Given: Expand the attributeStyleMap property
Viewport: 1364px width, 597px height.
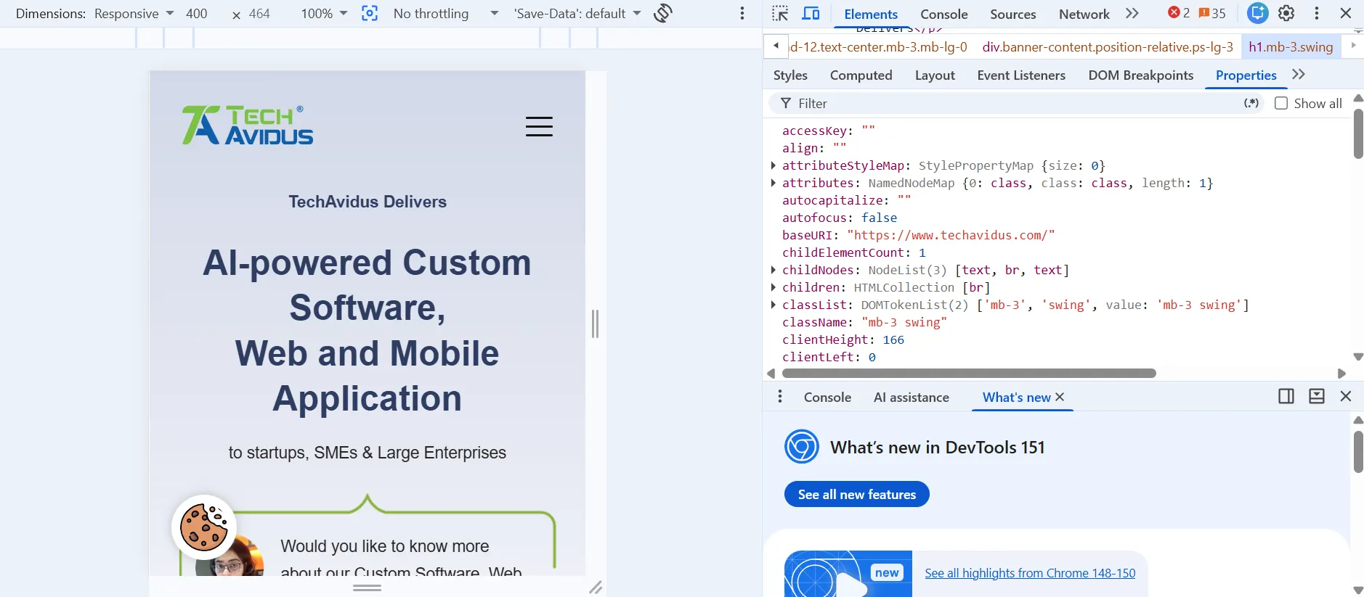Looking at the screenshot, I should (774, 165).
